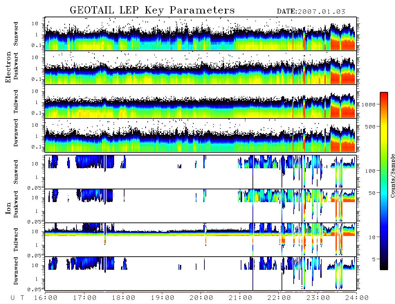The height and width of the screenshot is (304, 395).
Task: Select the "5" color bar tick
Action: click(x=374, y=259)
